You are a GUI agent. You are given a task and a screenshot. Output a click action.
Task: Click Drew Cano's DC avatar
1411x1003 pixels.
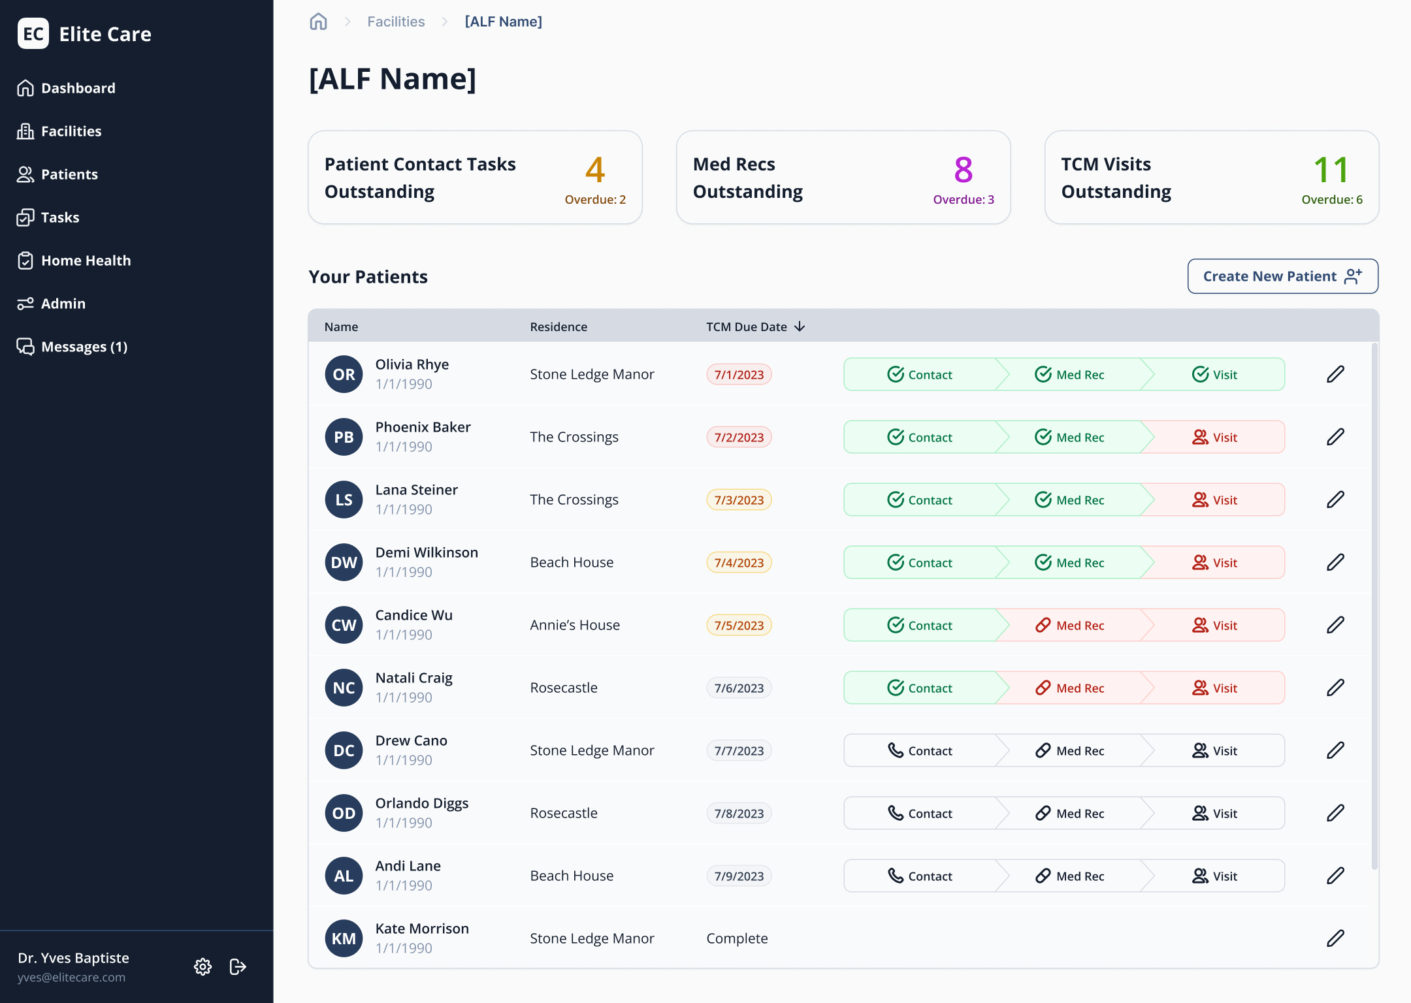click(x=344, y=750)
